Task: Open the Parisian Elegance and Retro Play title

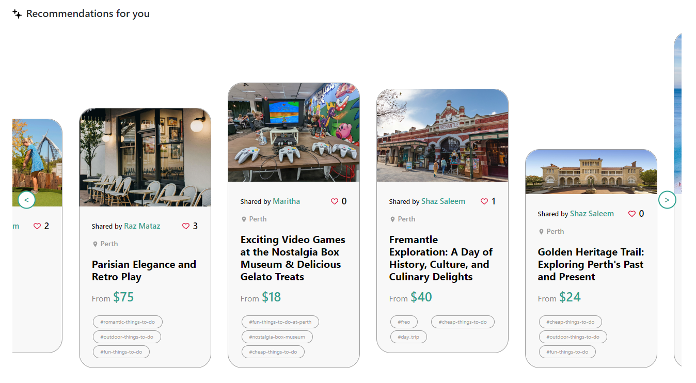Action: pyautogui.click(x=144, y=270)
